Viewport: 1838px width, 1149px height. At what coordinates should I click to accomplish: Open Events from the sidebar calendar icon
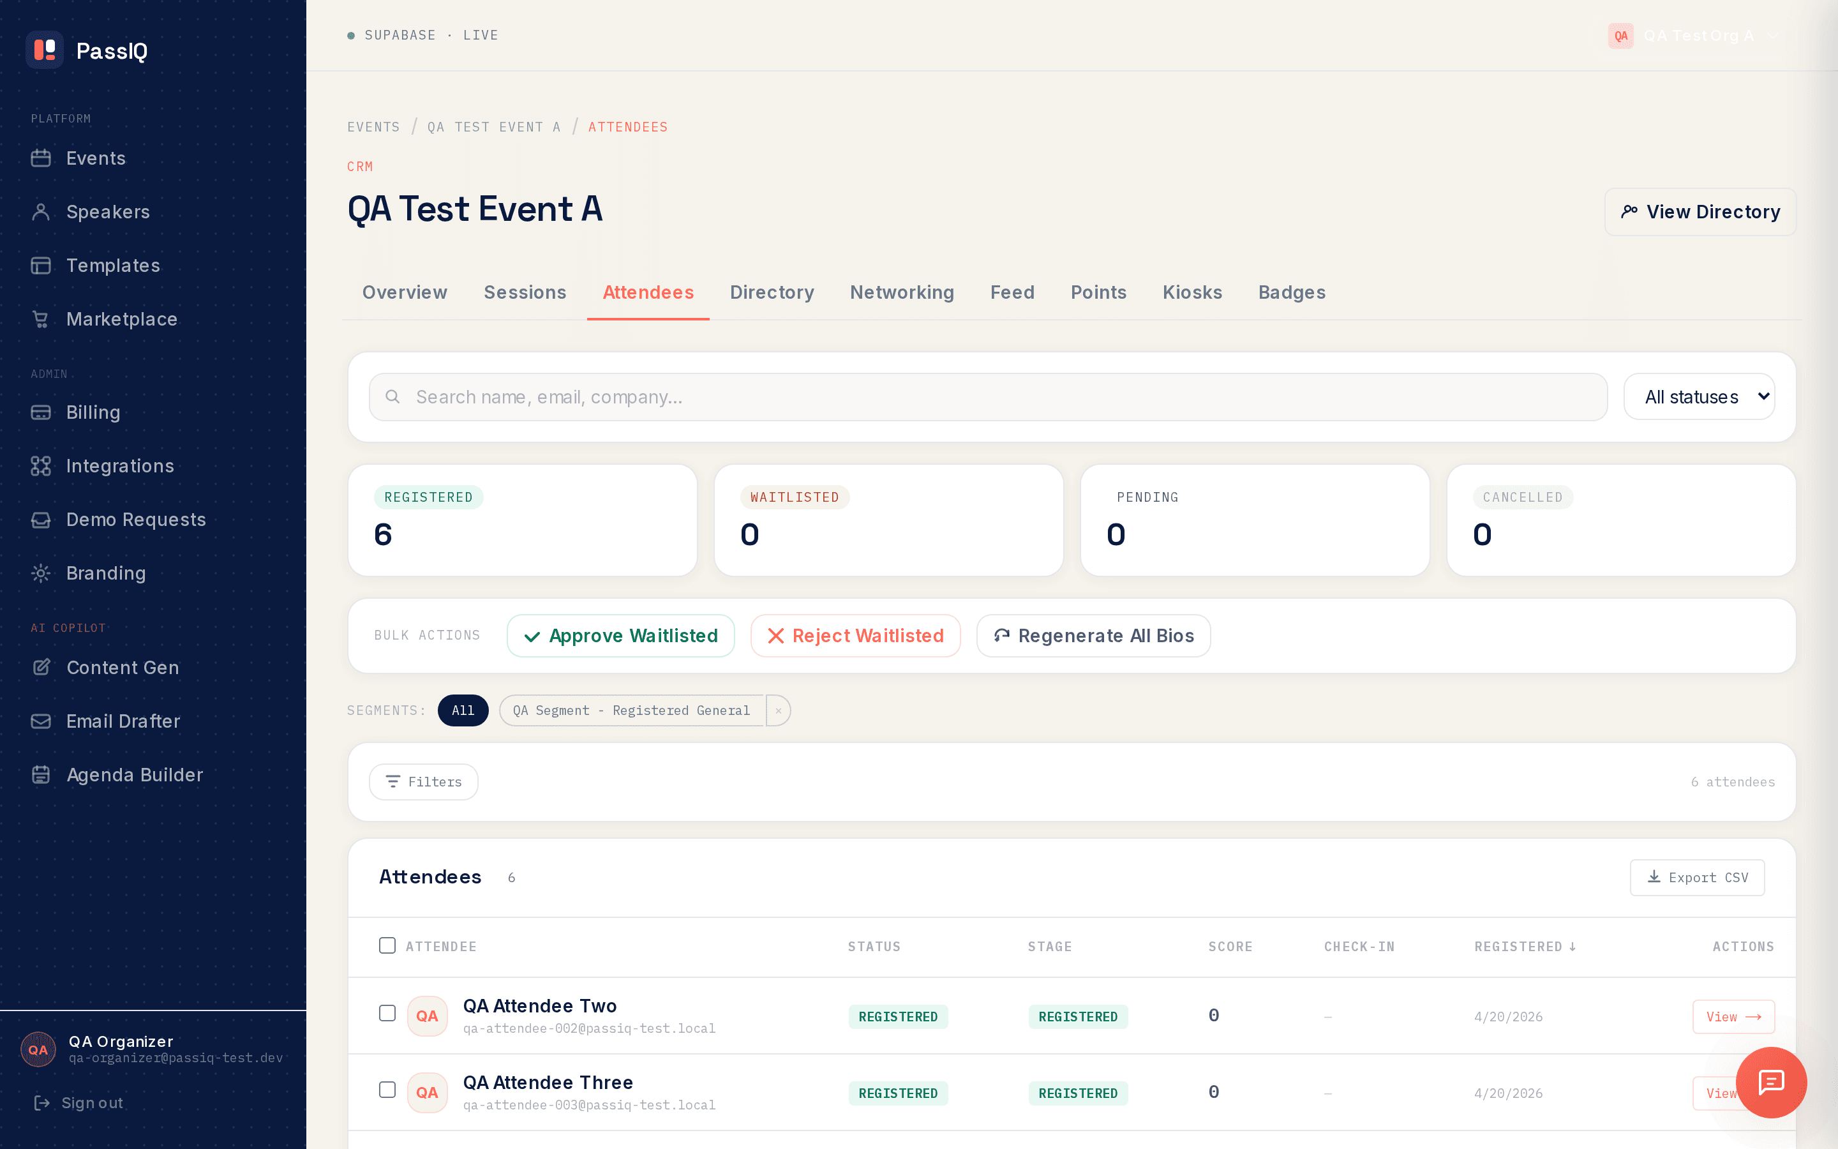coord(41,158)
